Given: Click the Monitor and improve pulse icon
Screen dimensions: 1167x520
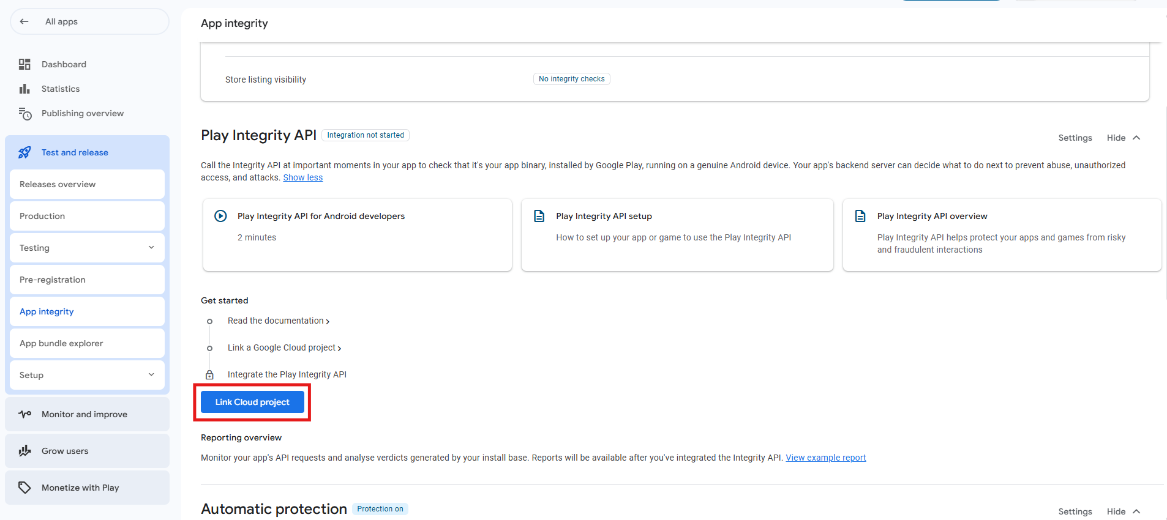Looking at the screenshot, I should tap(24, 414).
